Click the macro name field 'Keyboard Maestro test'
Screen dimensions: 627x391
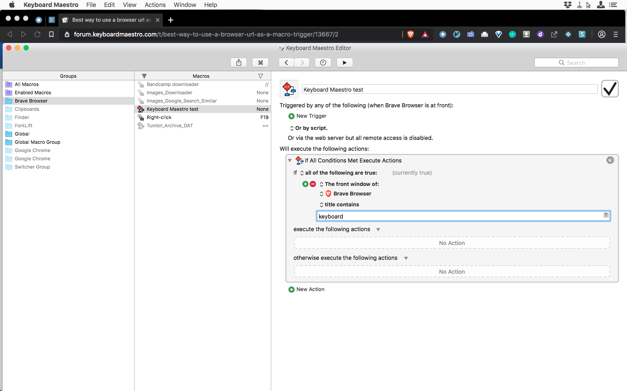coord(449,89)
